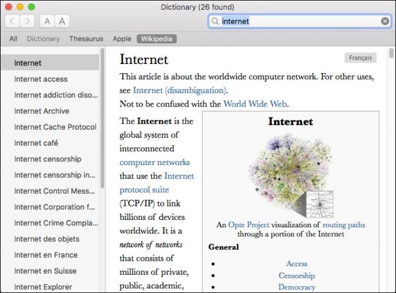Select the Wikipedia tab
The width and height of the screenshot is (396, 293).
point(157,38)
